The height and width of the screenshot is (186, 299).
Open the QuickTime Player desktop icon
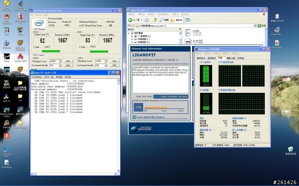[x=7, y=150]
